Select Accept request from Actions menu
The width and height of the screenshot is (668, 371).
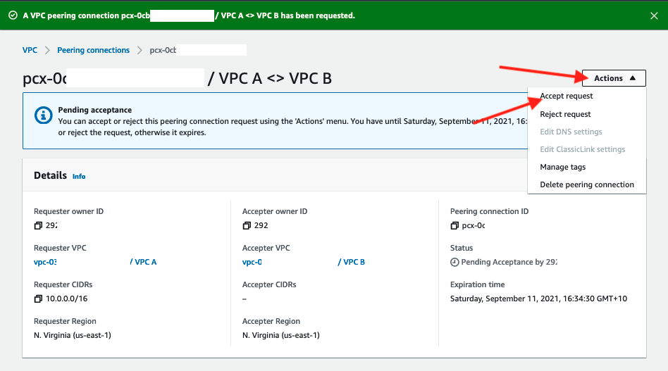pyautogui.click(x=566, y=96)
